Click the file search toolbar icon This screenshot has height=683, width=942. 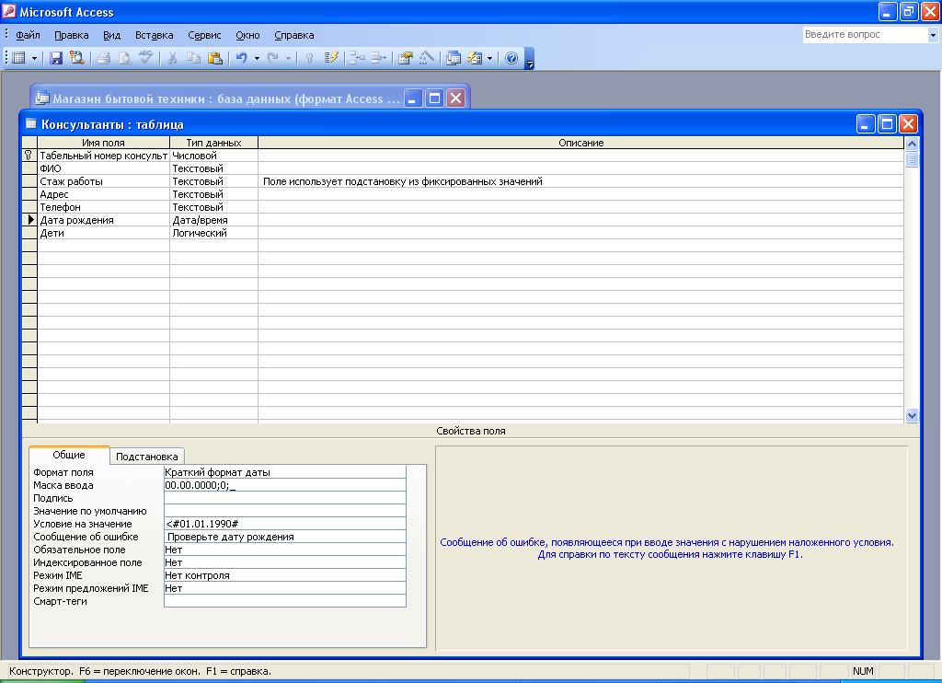(77, 58)
